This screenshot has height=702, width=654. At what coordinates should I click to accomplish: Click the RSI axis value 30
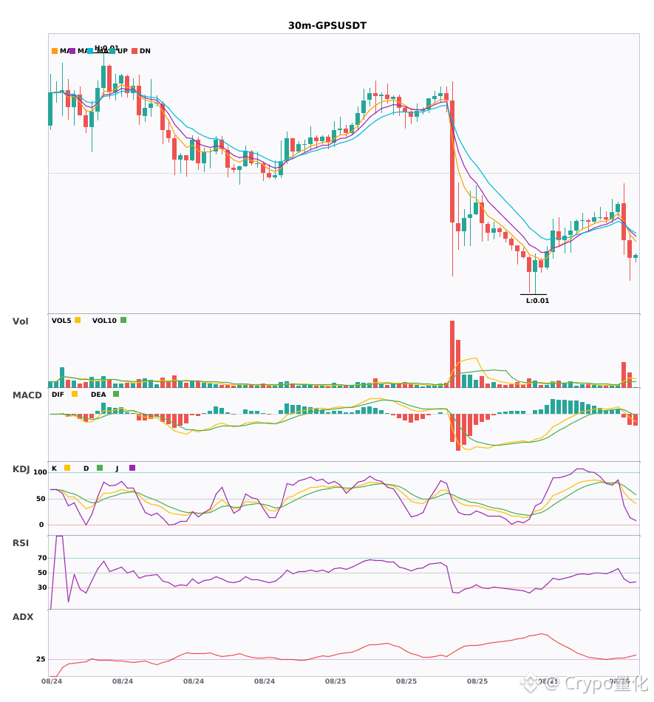[42, 587]
